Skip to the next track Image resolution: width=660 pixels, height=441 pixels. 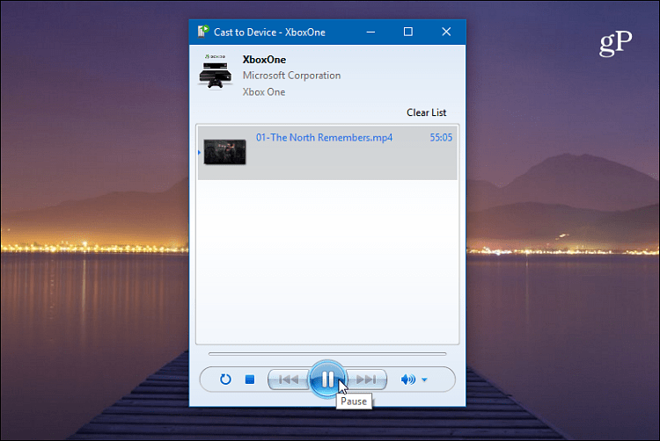click(366, 380)
